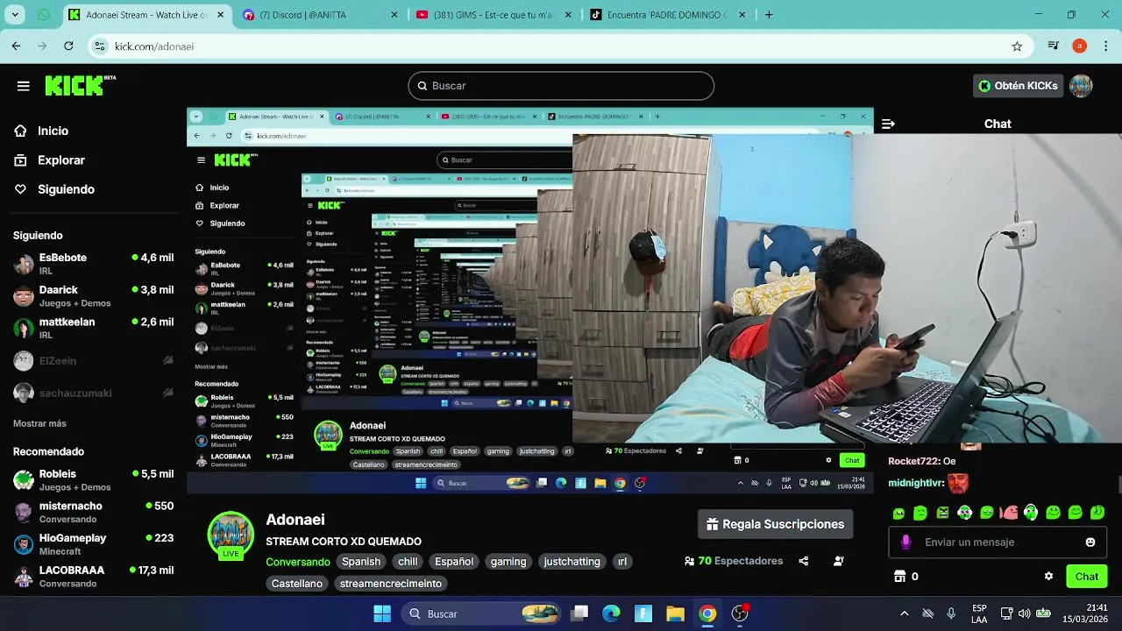Image resolution: width=1122 pixels, height=631 pixels.
Task: Select the justchatting tag
Action: pos(572,562)
